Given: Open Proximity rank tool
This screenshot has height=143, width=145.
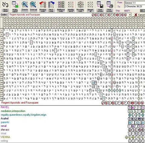Looking at the screenshot, I should click(x=80, y=5).
